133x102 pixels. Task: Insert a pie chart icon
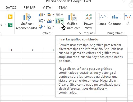41,27
